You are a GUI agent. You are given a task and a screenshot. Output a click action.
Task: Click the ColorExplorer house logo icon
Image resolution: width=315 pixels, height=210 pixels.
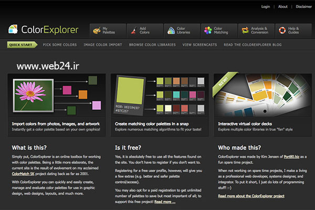(13, 29)
